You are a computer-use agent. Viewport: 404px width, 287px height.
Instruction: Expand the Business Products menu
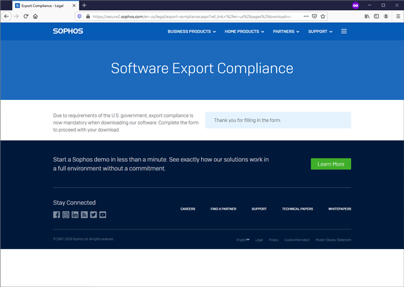[192, 32]
